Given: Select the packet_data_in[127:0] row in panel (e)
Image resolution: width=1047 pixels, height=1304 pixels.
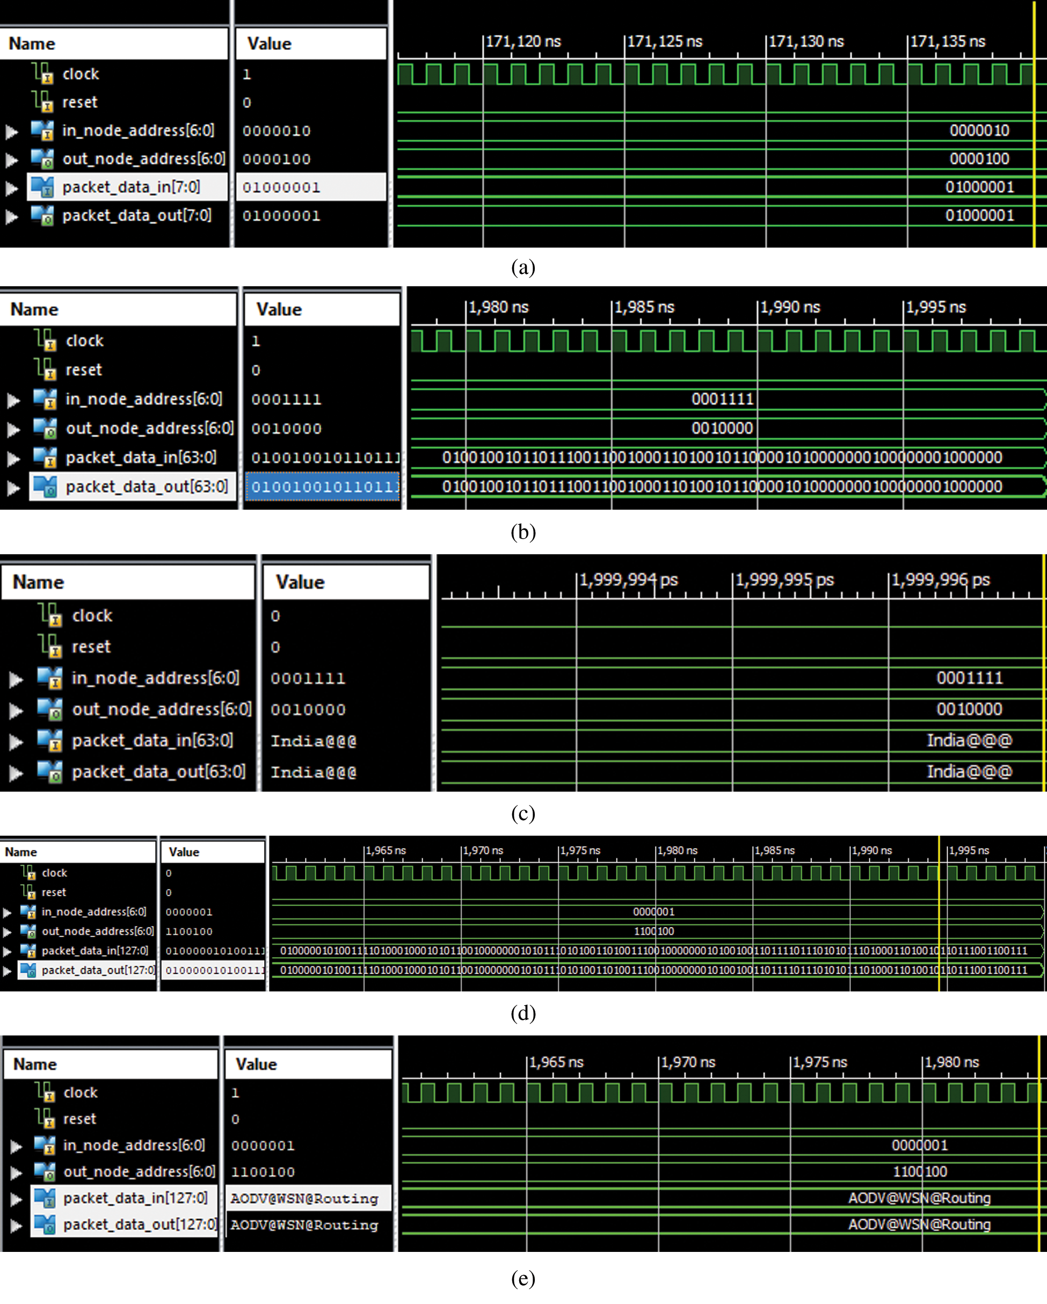Looking at the screenshot, I should click(135, 1198).
